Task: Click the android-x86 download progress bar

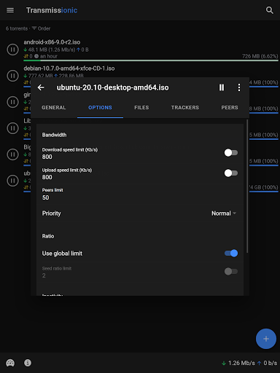Action: point(151,60)
